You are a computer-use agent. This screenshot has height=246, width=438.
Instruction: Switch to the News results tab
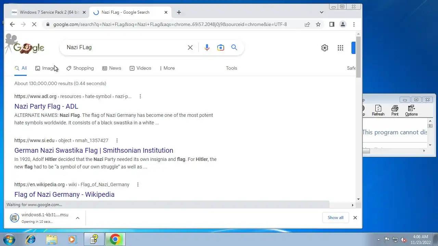[x=112, y=68]
